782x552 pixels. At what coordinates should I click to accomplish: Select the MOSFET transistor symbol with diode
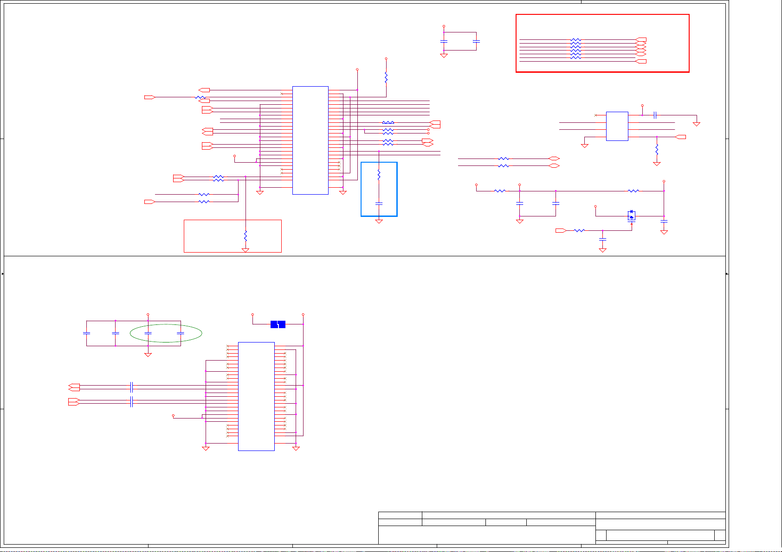click(632, 216)
